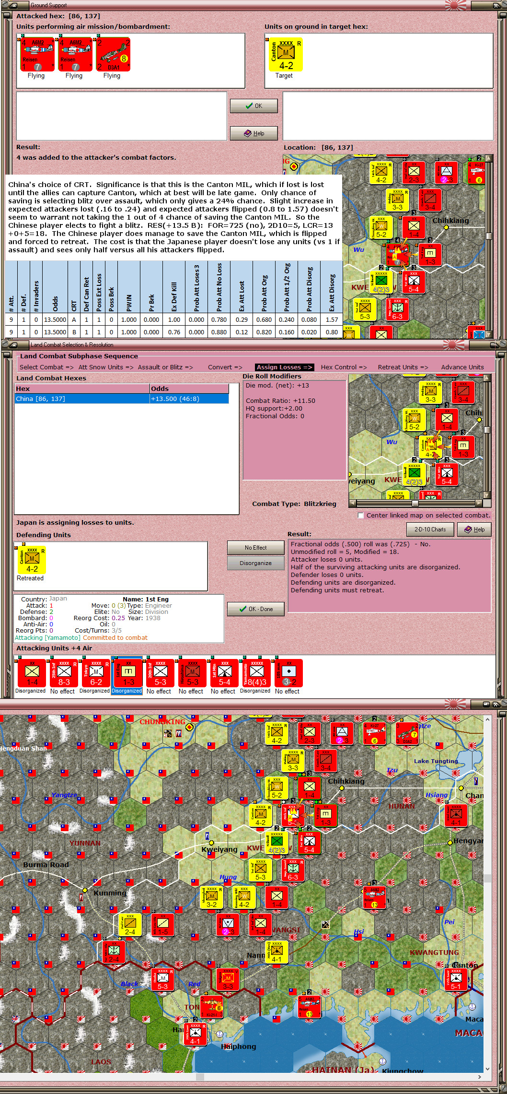Click Select Combat subphase step
The width and height of the screenshot is (507, 1094).
[46, 367]
